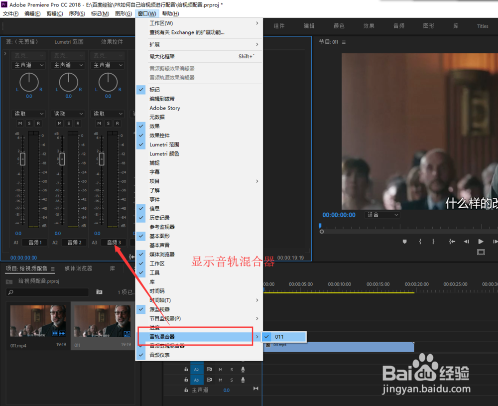Open the 项目: 给视频配音 panel menu

point(53,269)
